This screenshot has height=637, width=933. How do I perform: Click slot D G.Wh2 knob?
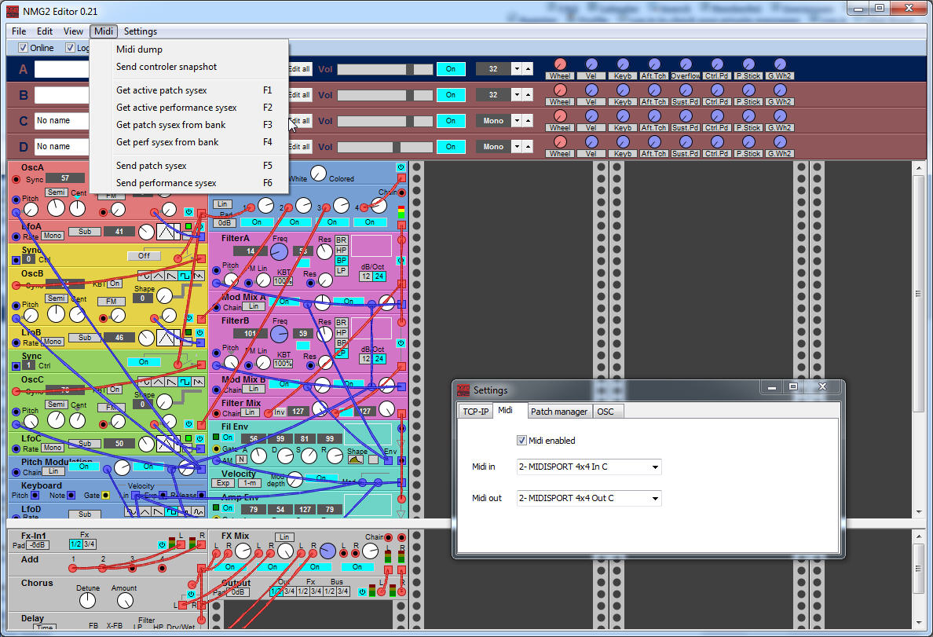[780, 141]
